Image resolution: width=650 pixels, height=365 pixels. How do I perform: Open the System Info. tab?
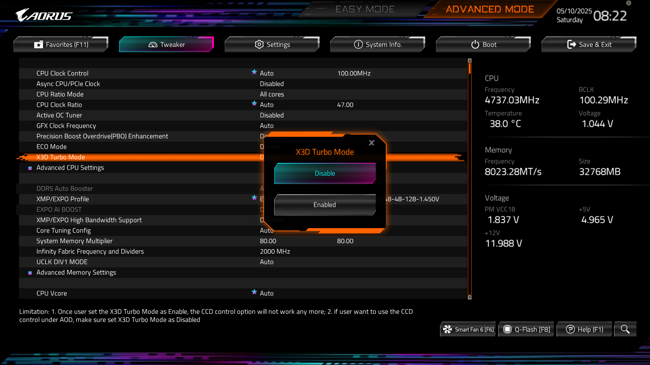coord(378,44)
